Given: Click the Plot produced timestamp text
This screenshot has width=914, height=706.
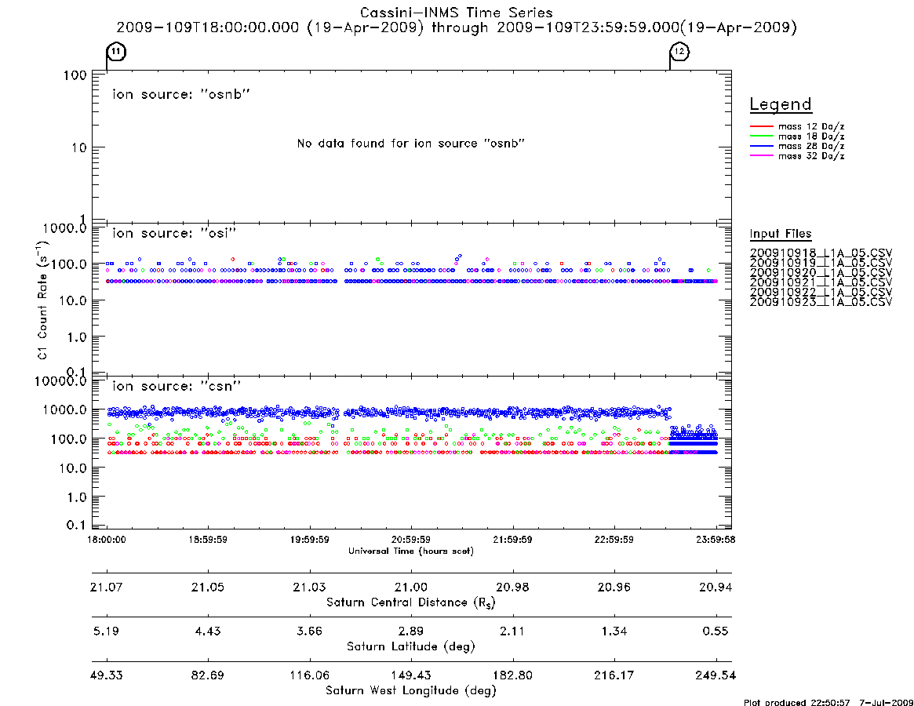Looking at the screenshot, I should (x=828, y=702).
